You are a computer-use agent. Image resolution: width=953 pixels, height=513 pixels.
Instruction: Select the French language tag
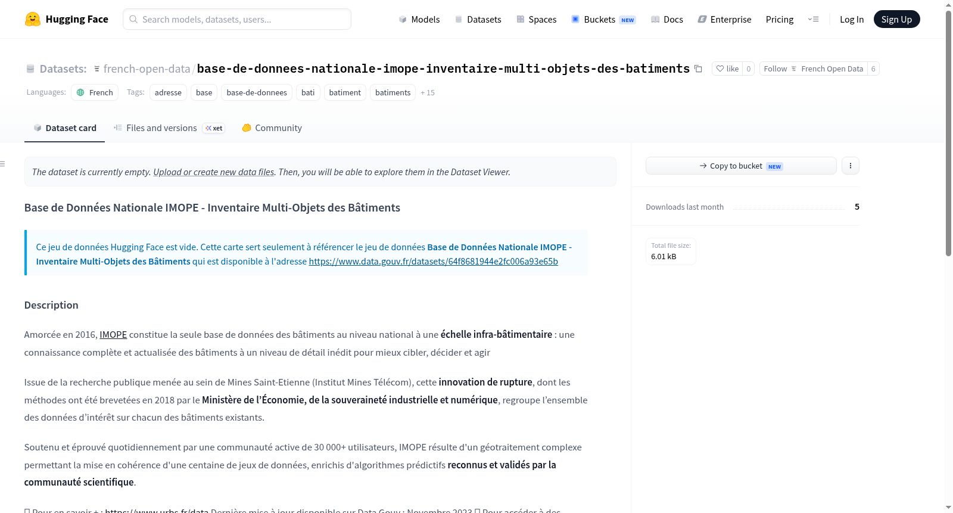click(95, 93)
